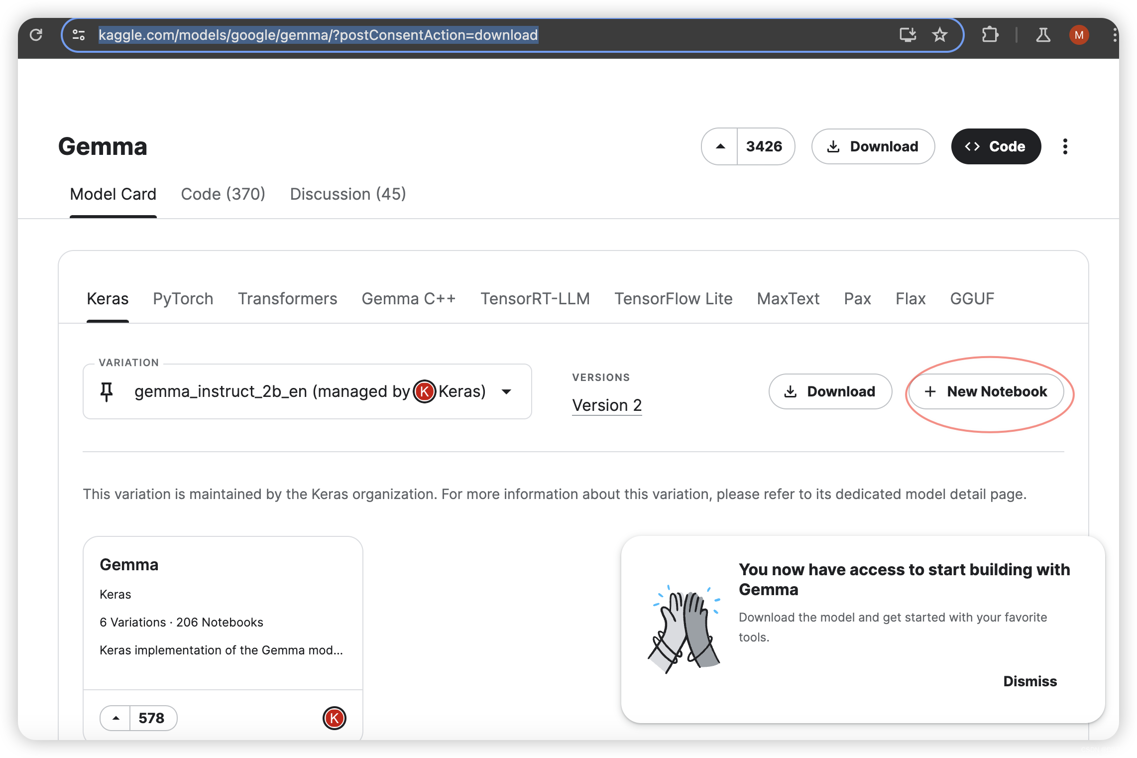Dismiss the Gemma access notification
This screenshot has height=758, width=1137.
coord(1029,681)
